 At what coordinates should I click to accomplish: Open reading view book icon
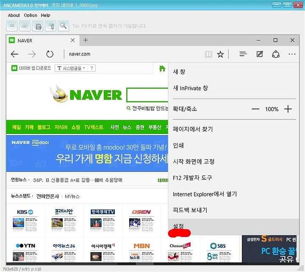208,54
